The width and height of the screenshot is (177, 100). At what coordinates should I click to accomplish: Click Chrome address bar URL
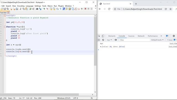pos(142,9)
